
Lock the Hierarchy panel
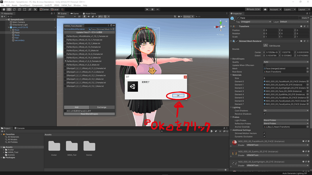point(51,14)
